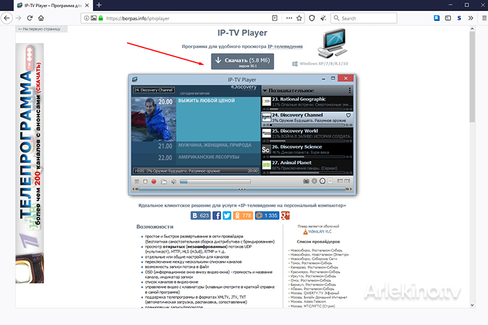Click the player seek progress bar

tap(242, 188)
